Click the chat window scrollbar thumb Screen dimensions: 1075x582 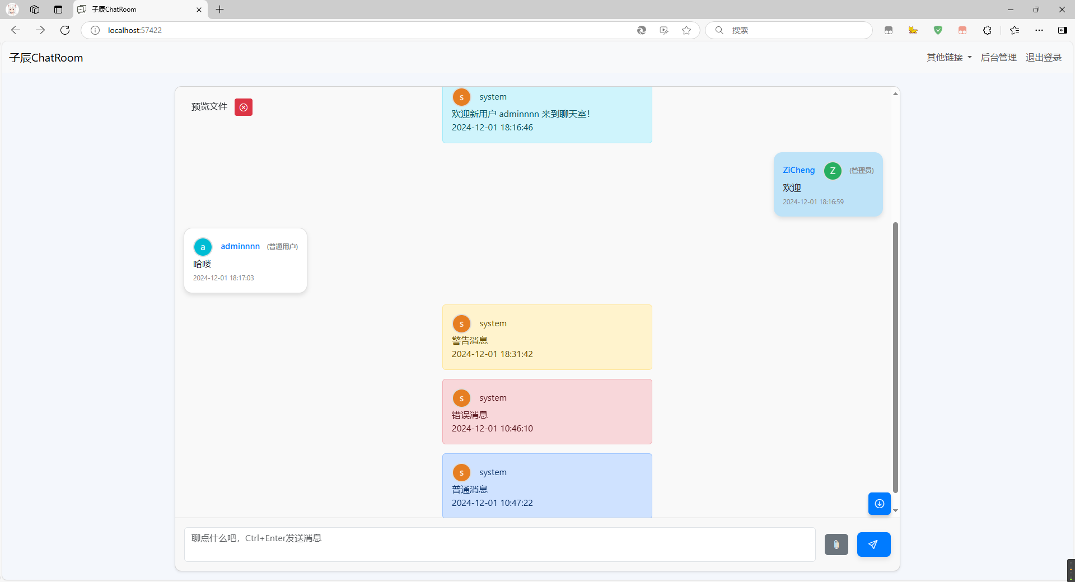[x=895, y=357]
